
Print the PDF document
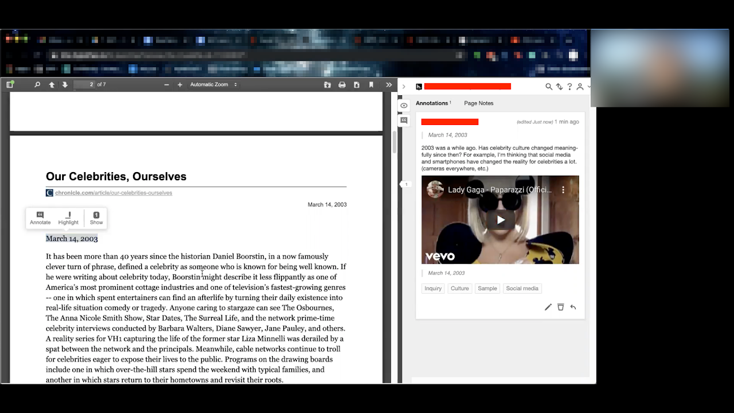[x=342, y=84]
